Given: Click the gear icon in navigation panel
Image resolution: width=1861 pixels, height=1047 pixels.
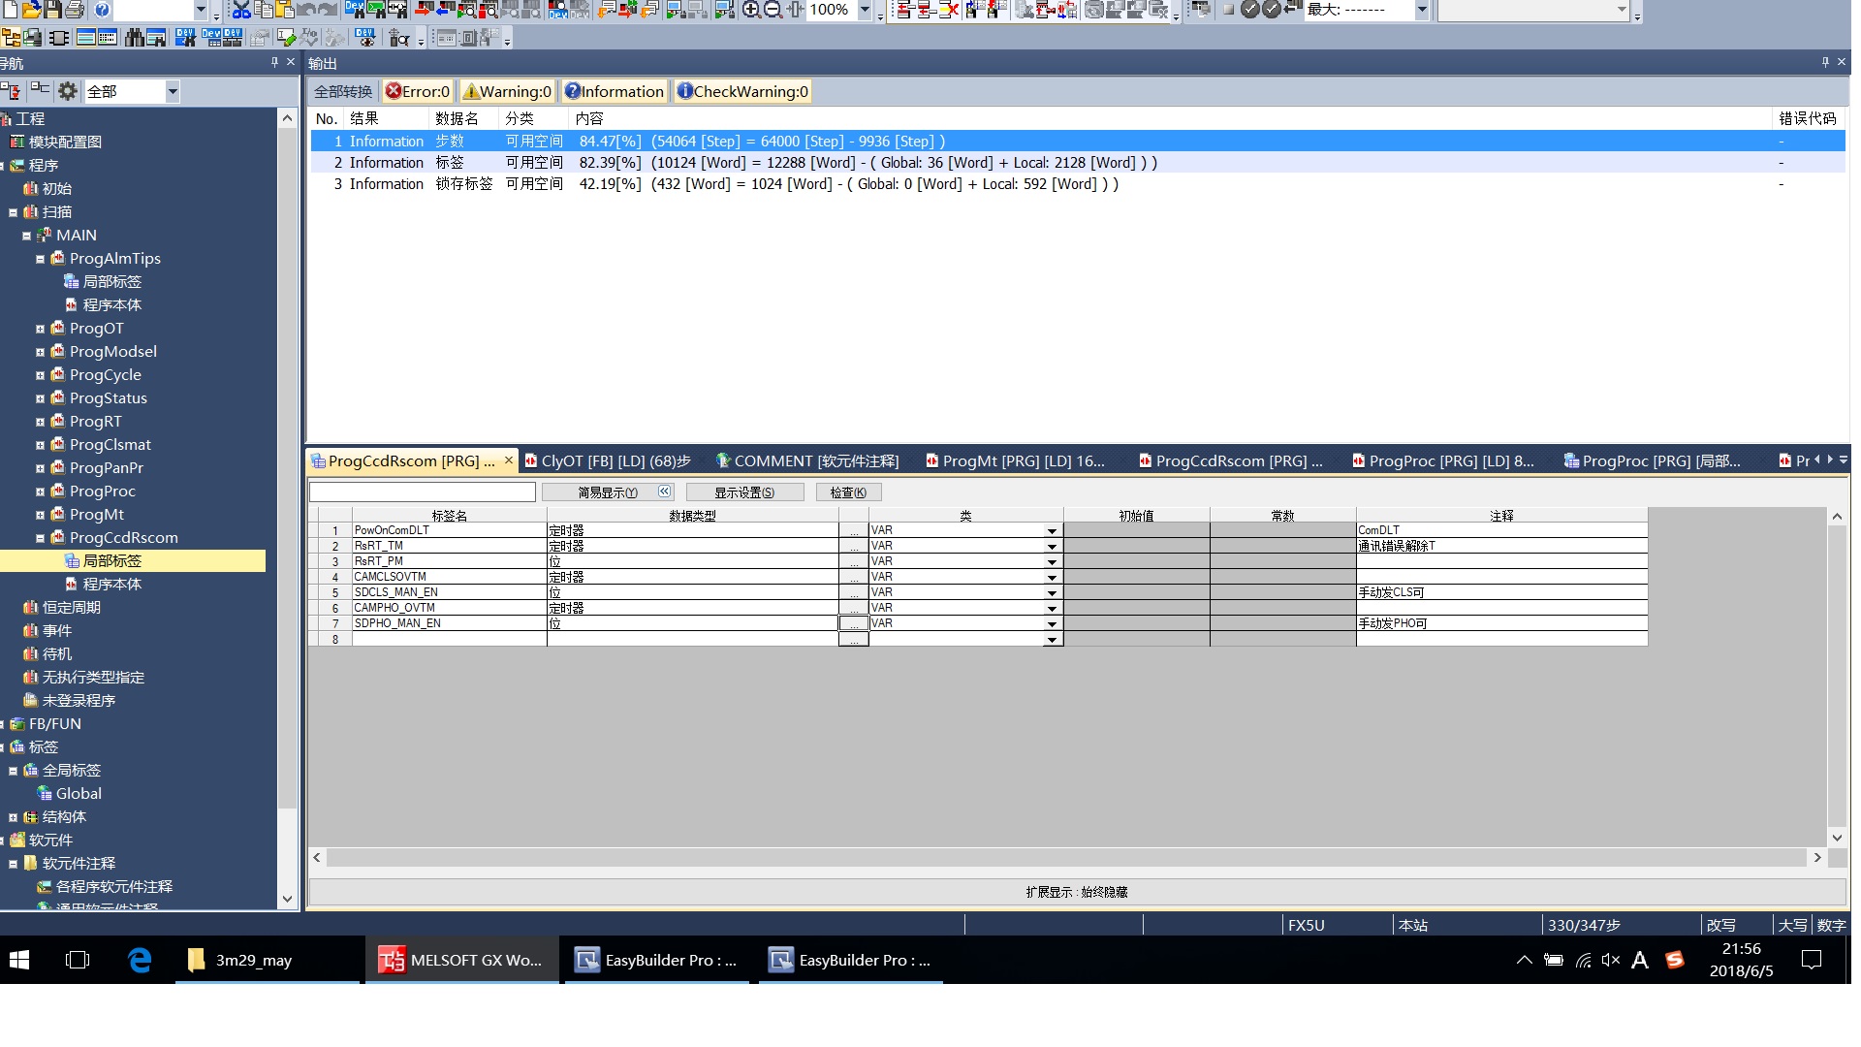Looking at the screenshot, I should click(x=67, y=91).
